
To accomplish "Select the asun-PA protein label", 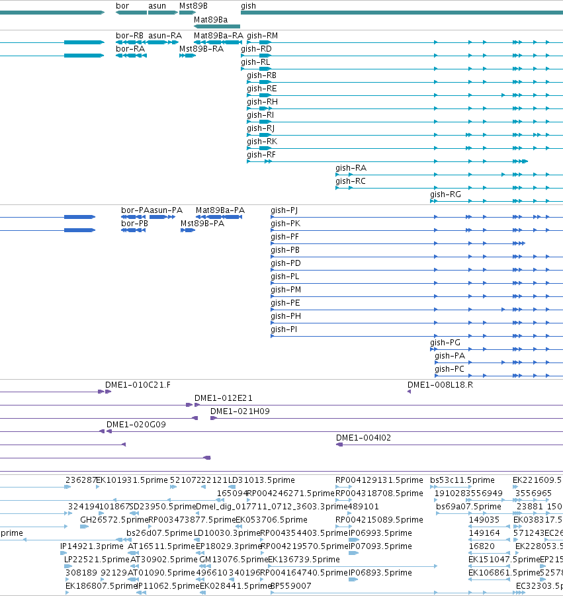I will 166,210.
